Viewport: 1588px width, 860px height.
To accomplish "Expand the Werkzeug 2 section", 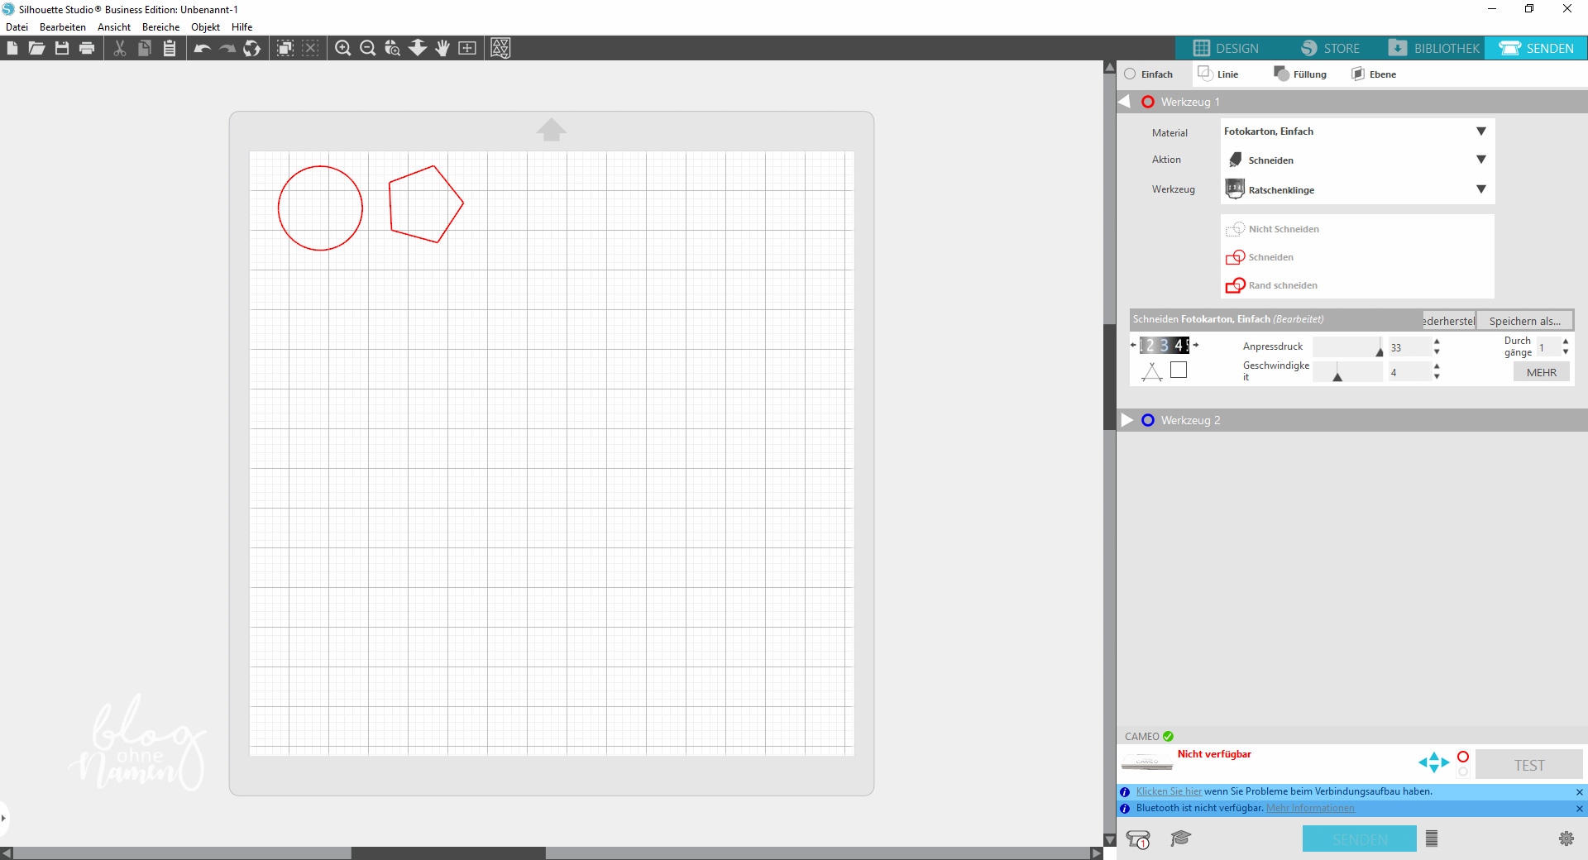I will click(1127, 420).
